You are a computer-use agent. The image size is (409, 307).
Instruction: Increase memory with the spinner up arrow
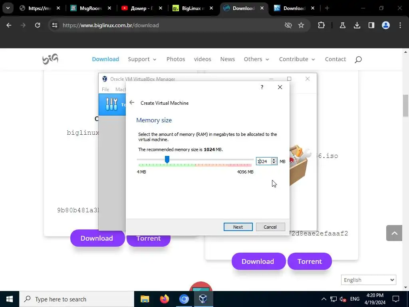[x=274, y=159]
